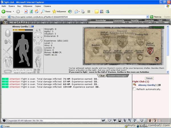Click the game frame scroll-down arrow
The image size is (171, 128).
coord(168,72)
